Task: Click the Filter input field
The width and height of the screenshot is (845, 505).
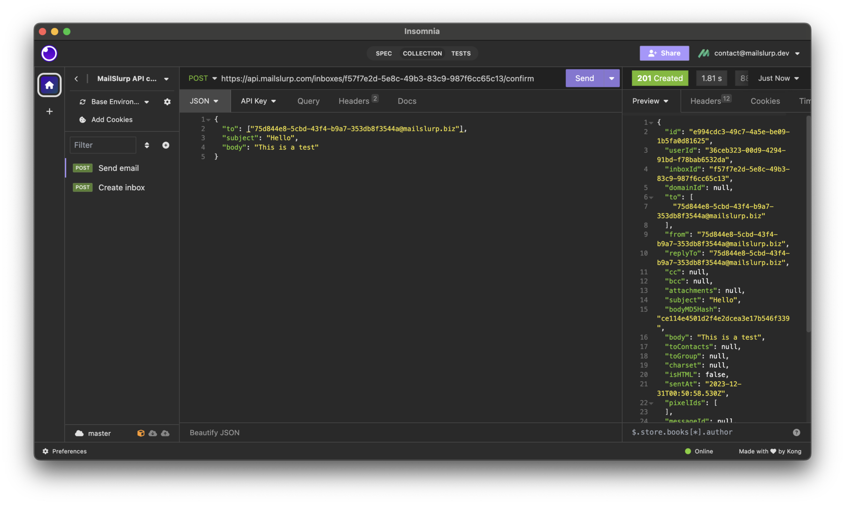Action: pyautogui.click(x=103, y=145)
